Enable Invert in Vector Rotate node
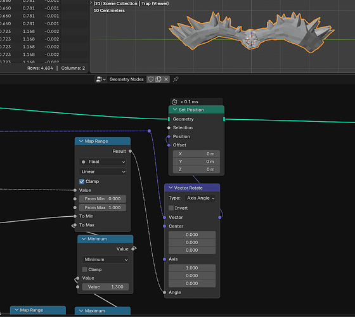Viewport: 355px width, 317px height. pyautogui.click(x=171, y=208)
